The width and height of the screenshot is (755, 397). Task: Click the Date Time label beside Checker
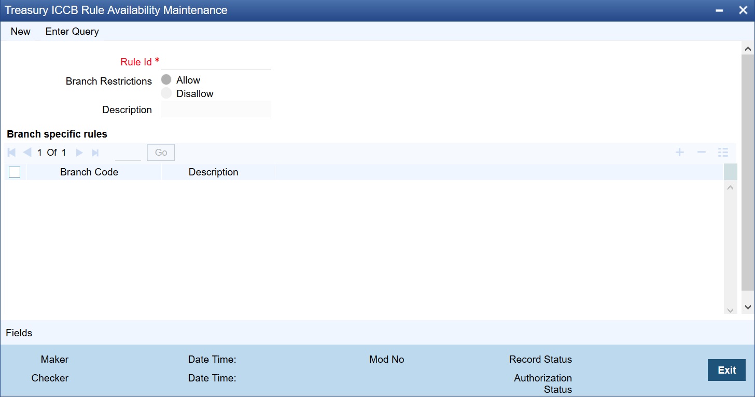(x=212, y=378)
